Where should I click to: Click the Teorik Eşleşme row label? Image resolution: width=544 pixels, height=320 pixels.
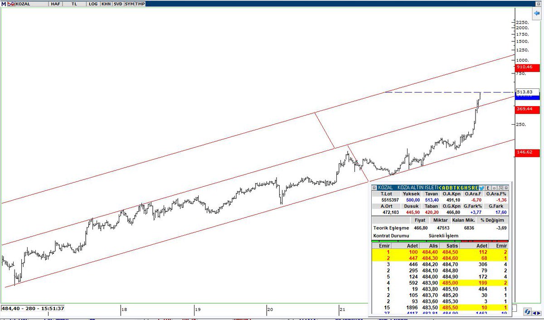point(392,228)
